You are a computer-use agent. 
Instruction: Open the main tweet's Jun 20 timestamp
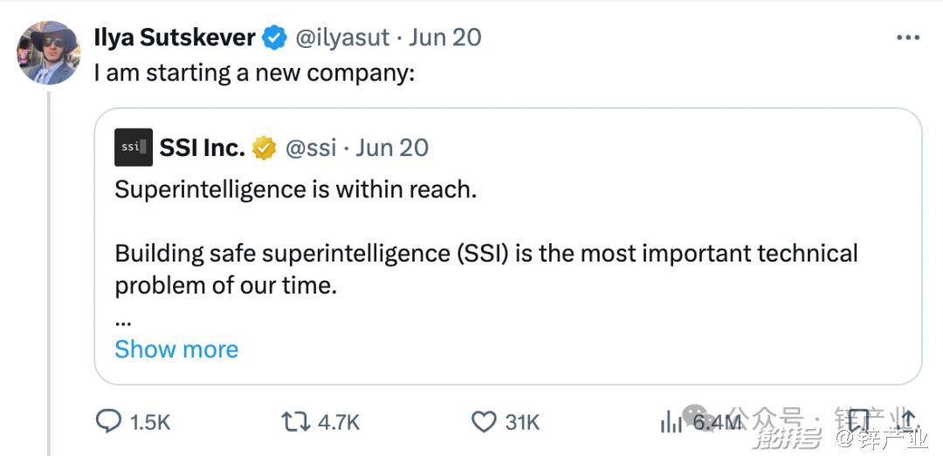tap(445, 37)
